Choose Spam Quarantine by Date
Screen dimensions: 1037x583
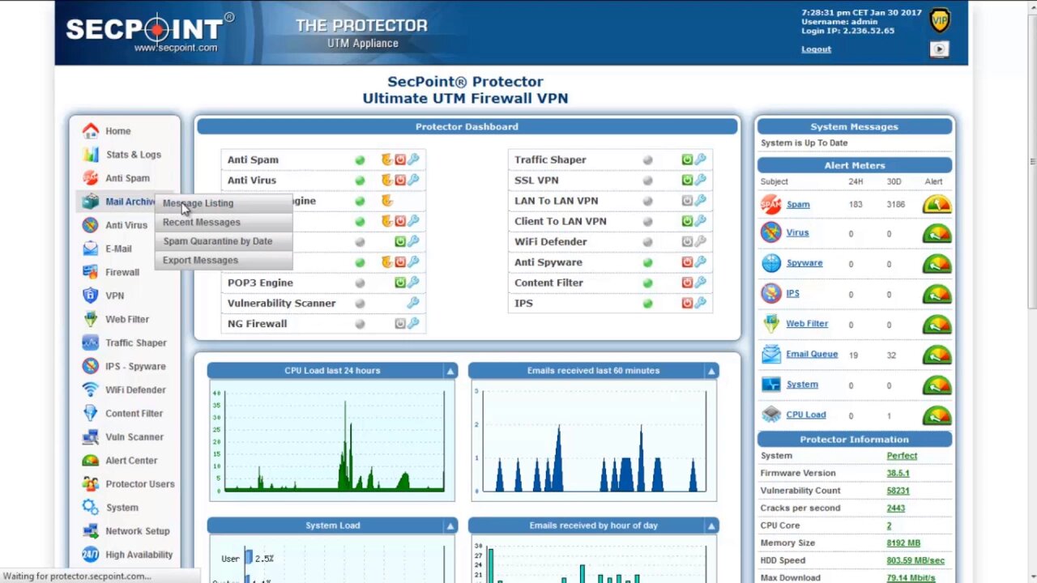point(217,241)
